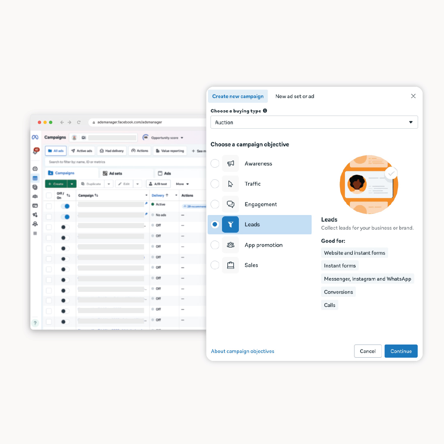Viewport: 444px width, 444px height.
Task: Open the Auction buying type dropdown
Action: click(314, 122)
